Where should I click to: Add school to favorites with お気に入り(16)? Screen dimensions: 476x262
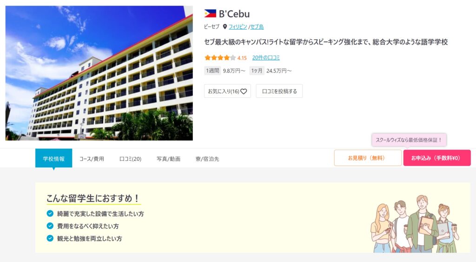[x=227, y=91]
